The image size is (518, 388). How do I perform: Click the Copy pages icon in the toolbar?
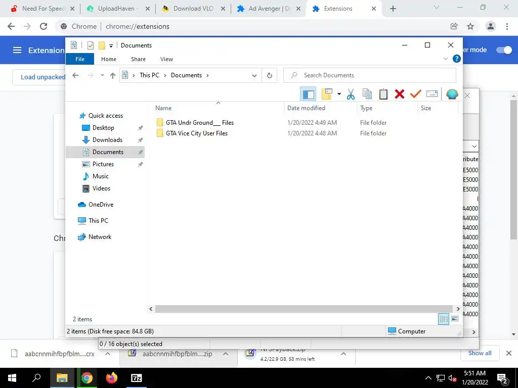click(x=367, y=94)
